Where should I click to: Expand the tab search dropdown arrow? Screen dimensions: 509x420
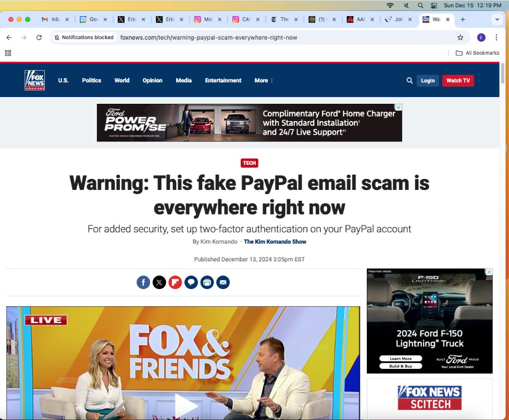point(497,19)
